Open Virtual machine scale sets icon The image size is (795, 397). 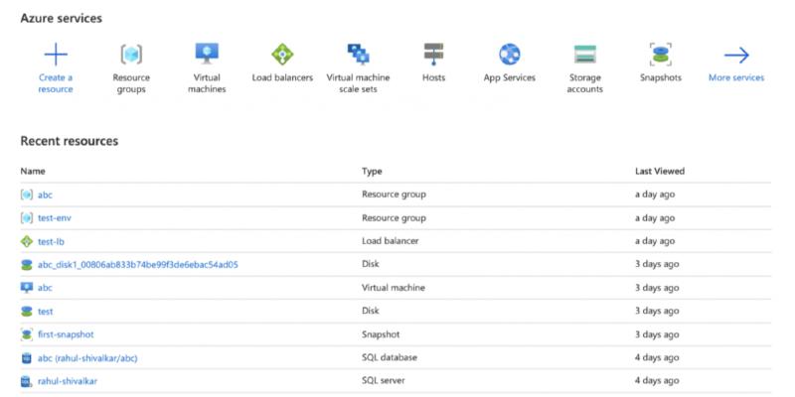click(358, 55)
